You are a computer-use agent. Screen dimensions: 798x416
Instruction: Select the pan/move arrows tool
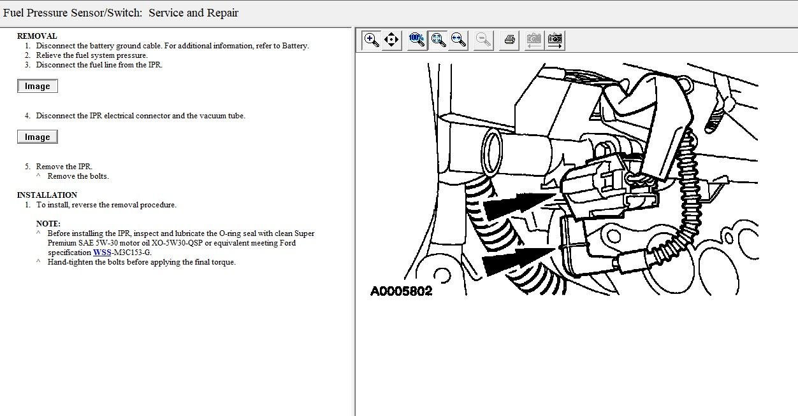[x=391, y=40]
